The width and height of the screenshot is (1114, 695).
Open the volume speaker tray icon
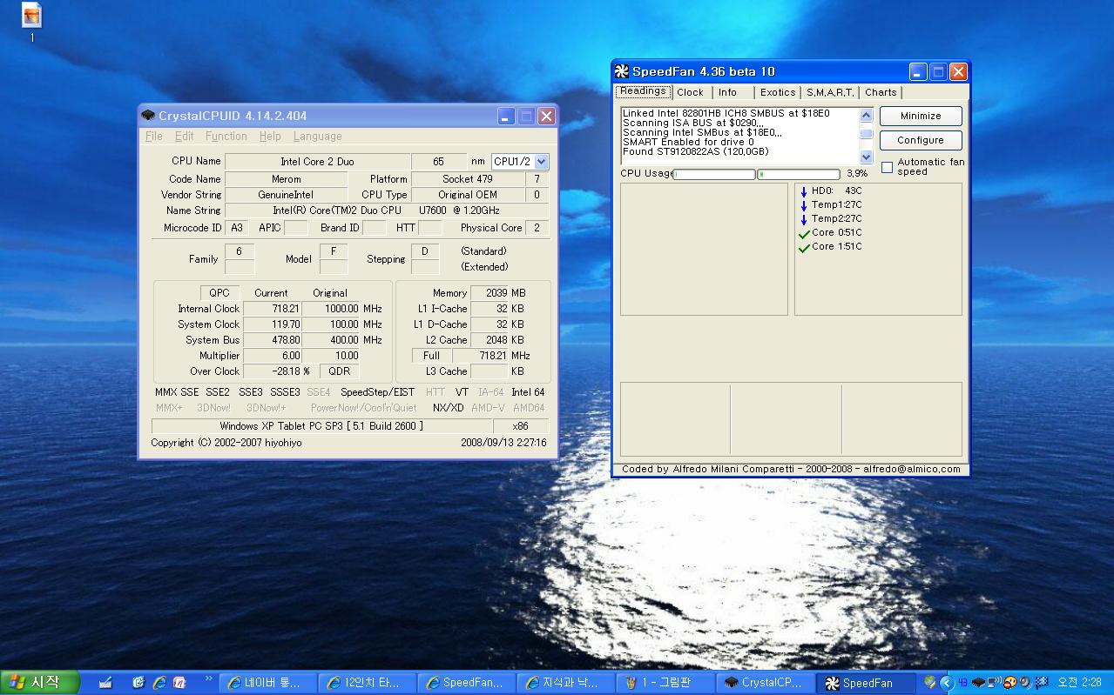pyautogui.click(x=1024, y=683)
